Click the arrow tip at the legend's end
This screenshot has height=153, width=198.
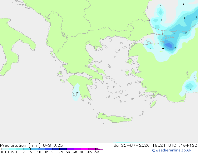99,149
